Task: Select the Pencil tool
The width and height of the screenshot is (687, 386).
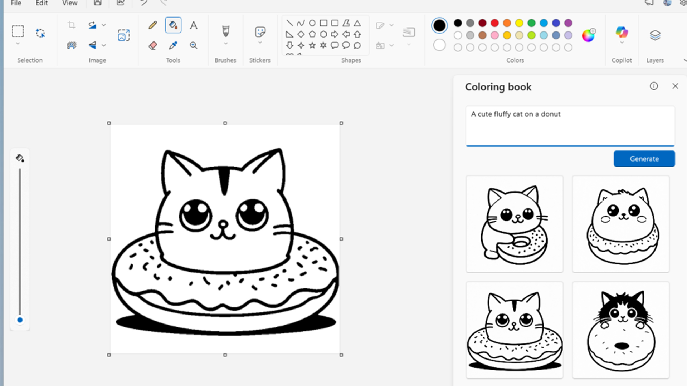Action: click(153, 25)
